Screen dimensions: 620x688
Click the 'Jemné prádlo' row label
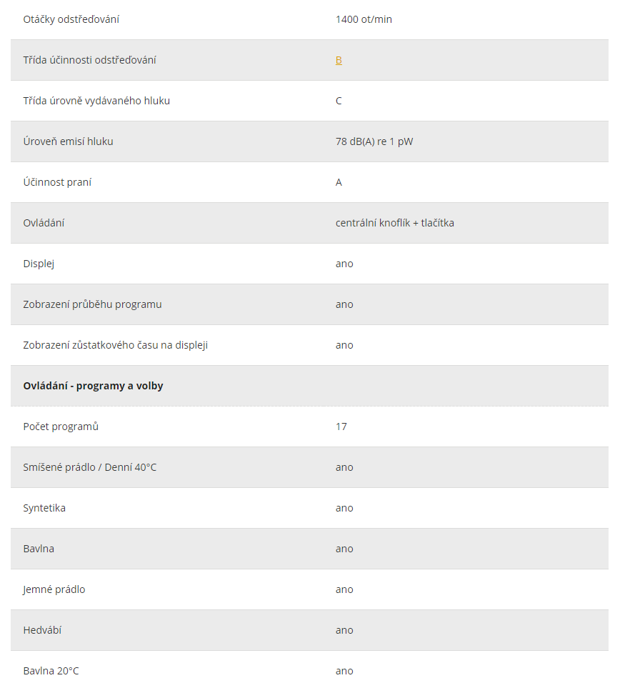point(54,589)
